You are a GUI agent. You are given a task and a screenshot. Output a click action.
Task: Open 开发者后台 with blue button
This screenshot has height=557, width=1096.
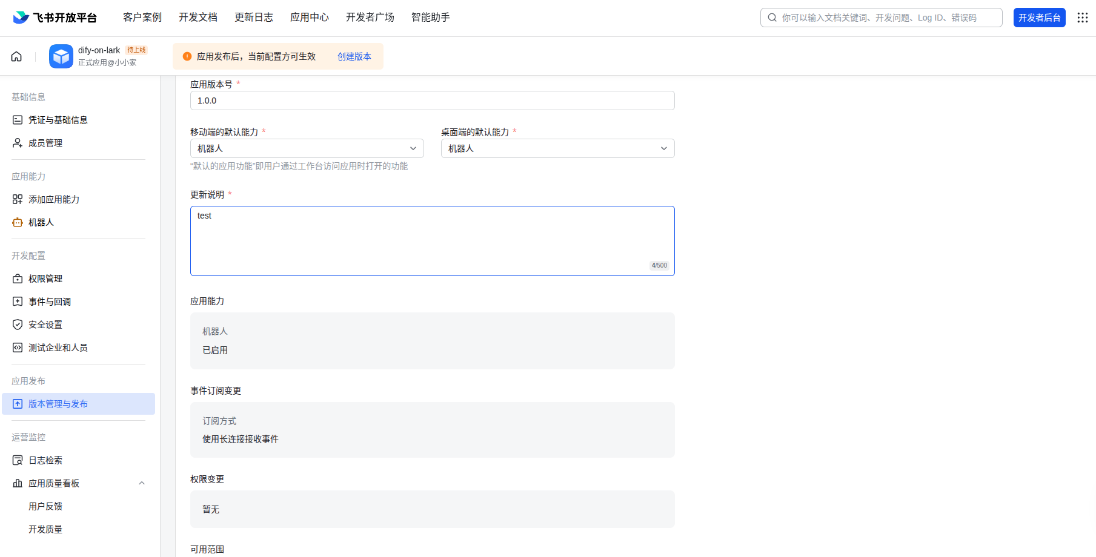[x=1040, y=18]
